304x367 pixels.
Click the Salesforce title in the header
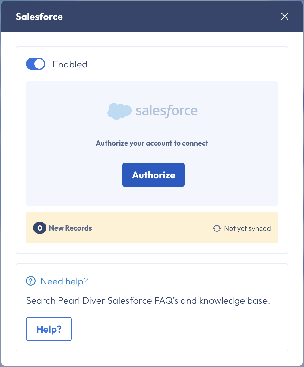click(x=39, y=17)
